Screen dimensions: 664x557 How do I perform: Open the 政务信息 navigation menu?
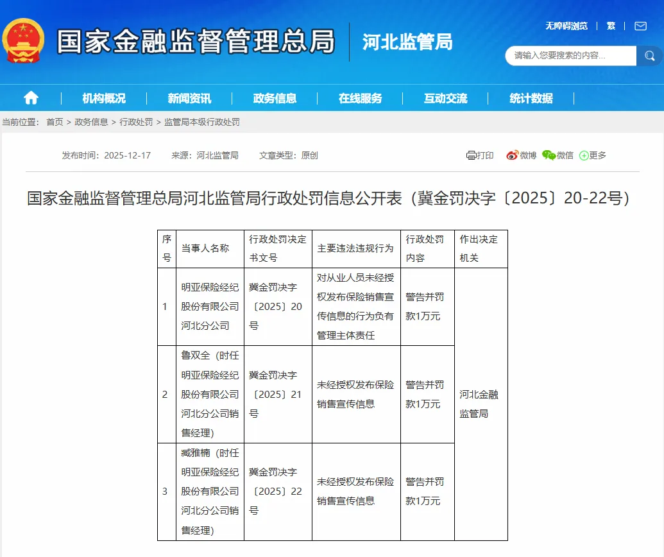coord(276,97)
